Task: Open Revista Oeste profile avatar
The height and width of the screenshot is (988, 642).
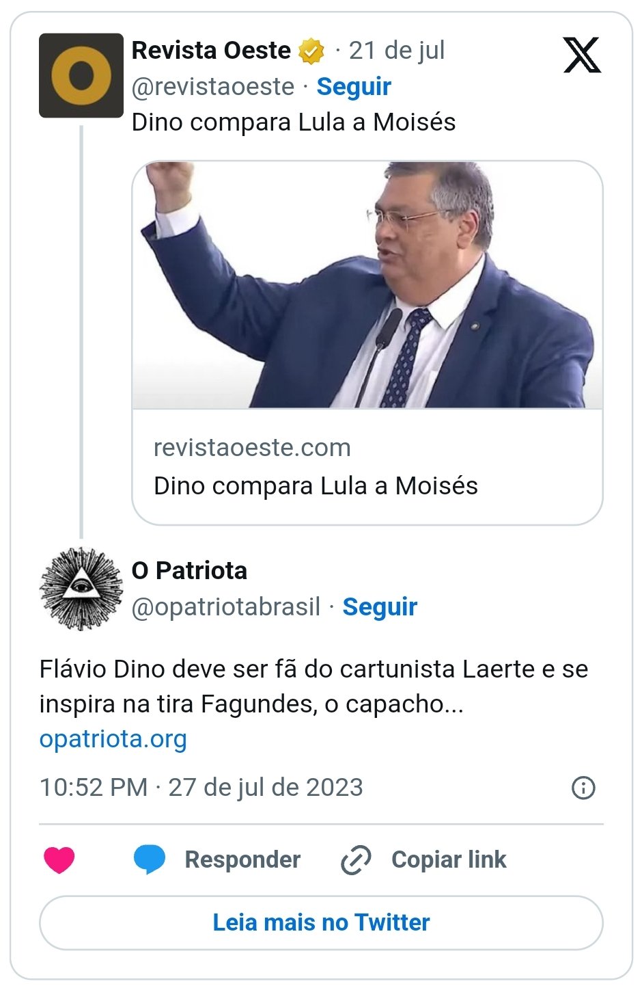Action: pyautogui.click(x=81, y=75)
